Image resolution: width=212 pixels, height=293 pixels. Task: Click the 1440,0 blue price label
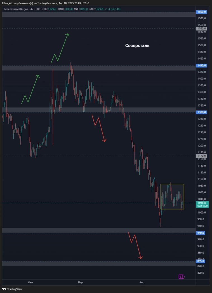201,65
